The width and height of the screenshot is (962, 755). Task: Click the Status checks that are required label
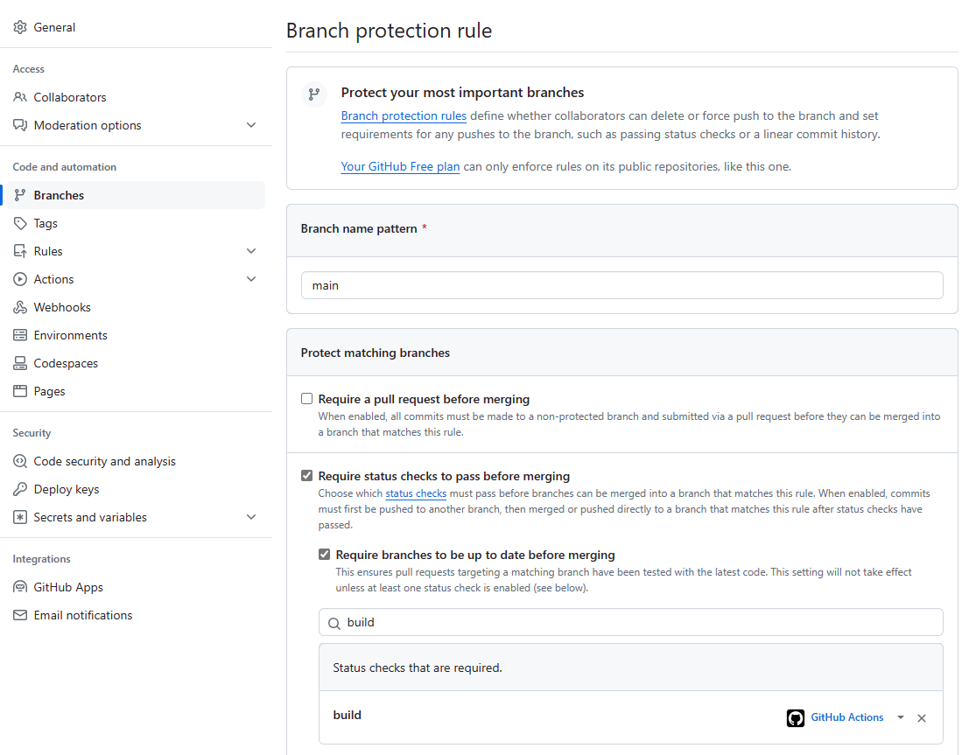click(418, 668)
